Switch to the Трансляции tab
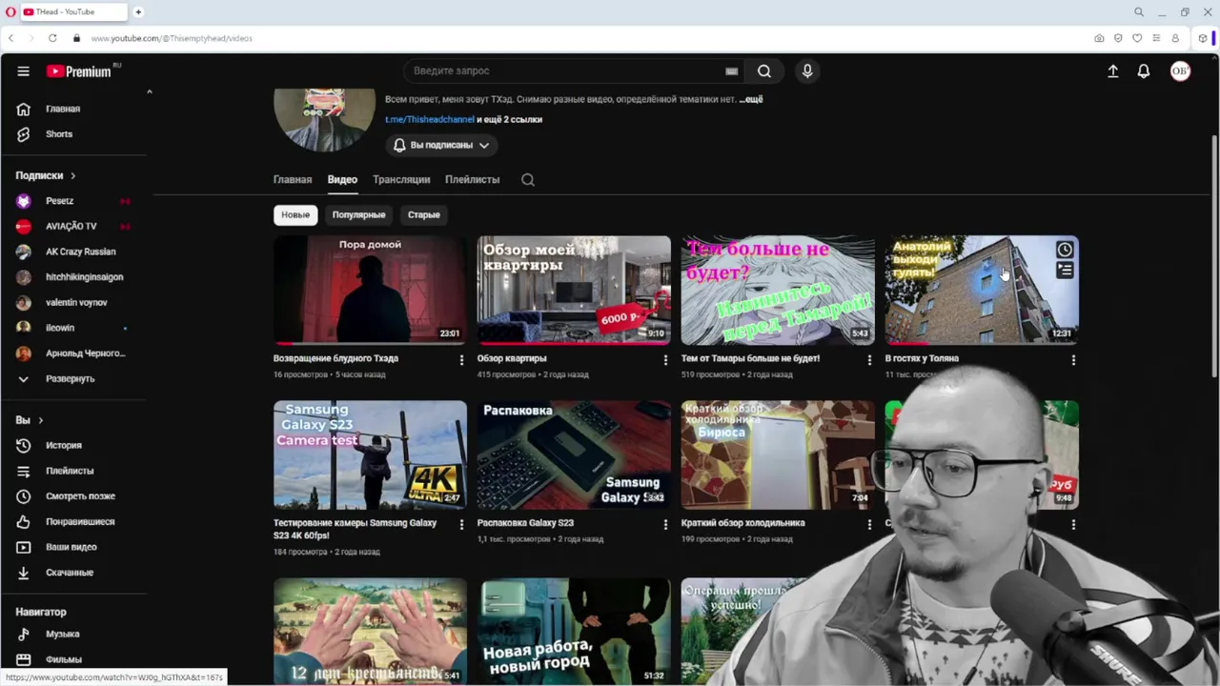The image size is (1220, 686). pyautogui.click(x=401, y=179)
